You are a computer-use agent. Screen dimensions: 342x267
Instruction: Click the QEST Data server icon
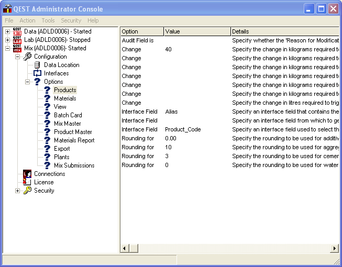(x=17, y=31)
